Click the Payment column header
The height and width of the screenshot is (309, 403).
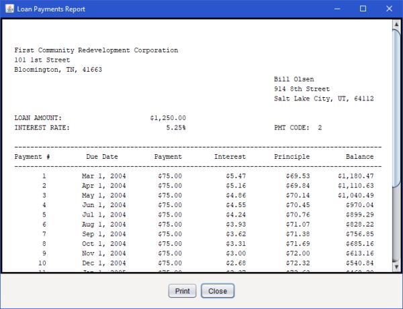(168, 157)
